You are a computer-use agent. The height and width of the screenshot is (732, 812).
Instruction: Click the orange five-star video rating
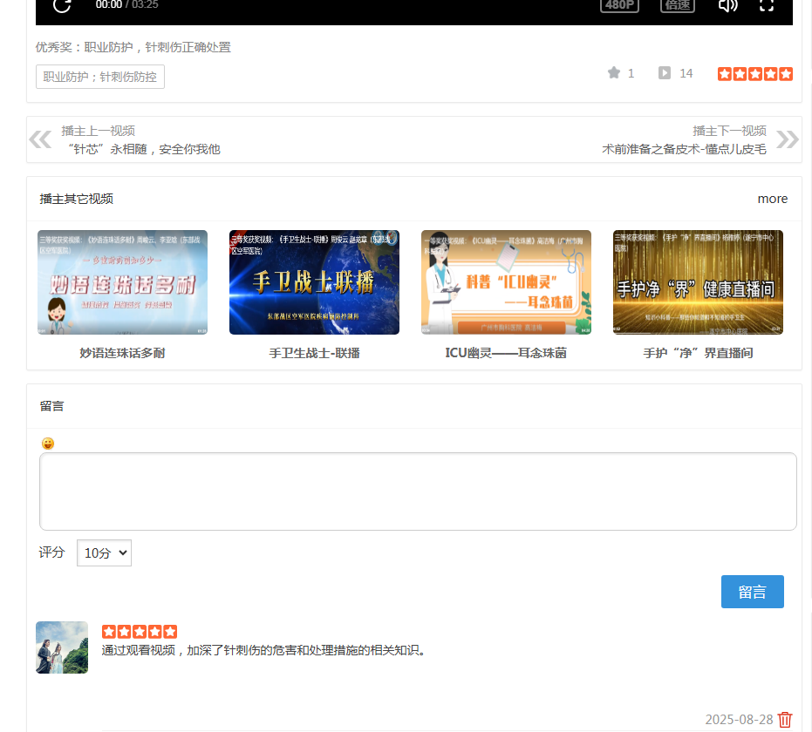click(x=754, y=74)
